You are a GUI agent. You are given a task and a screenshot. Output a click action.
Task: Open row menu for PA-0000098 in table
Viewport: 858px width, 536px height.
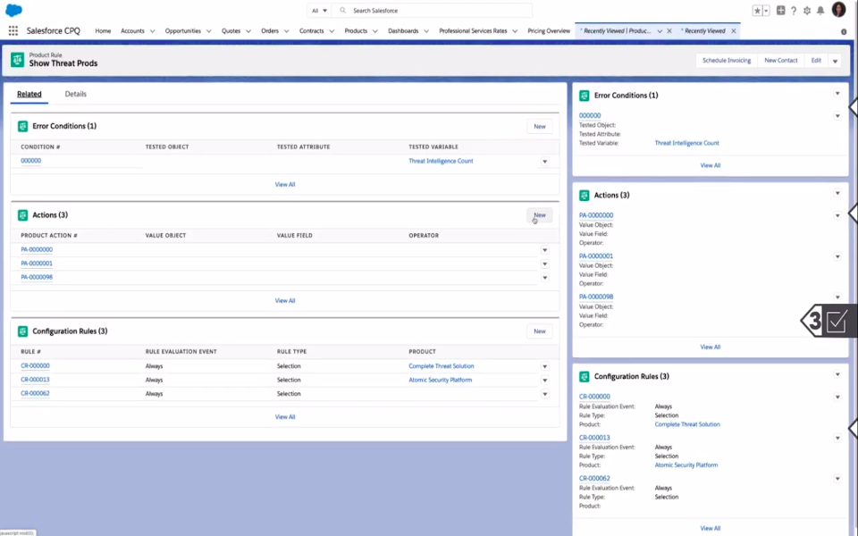coord(545,278)
